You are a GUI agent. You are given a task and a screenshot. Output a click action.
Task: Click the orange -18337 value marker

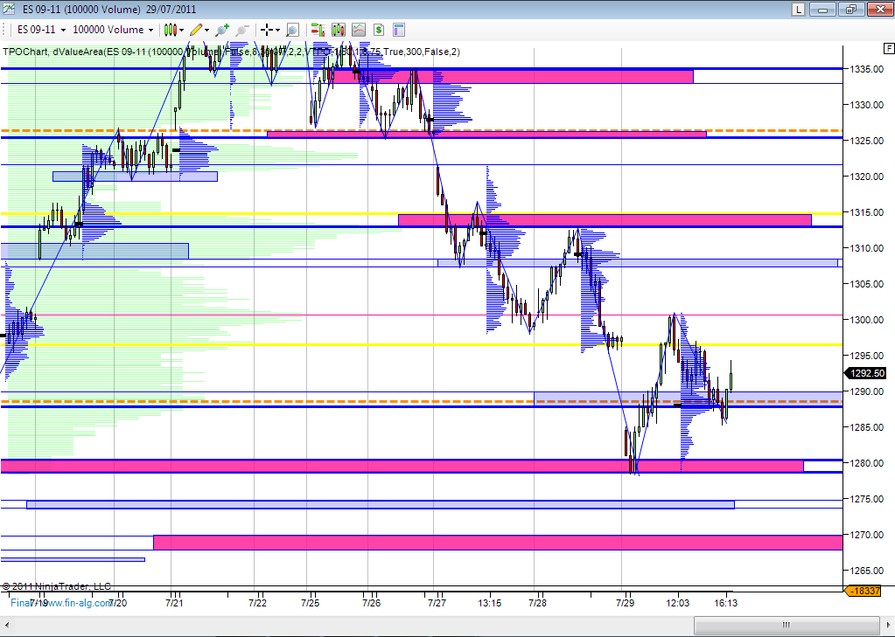point(864,591)
